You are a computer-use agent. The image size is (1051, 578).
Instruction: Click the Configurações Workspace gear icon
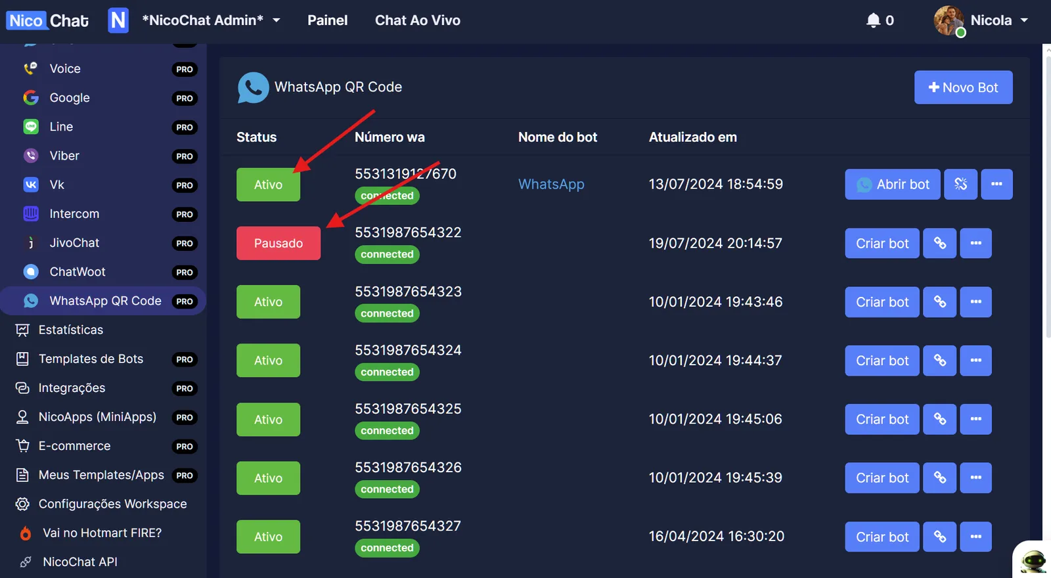tap(22, 504)
